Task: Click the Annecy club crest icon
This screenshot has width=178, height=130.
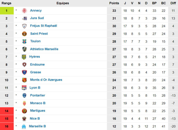Action: pos(24,11)
